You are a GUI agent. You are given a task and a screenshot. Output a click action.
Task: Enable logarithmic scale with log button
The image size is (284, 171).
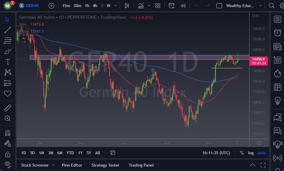pos(251,153)
